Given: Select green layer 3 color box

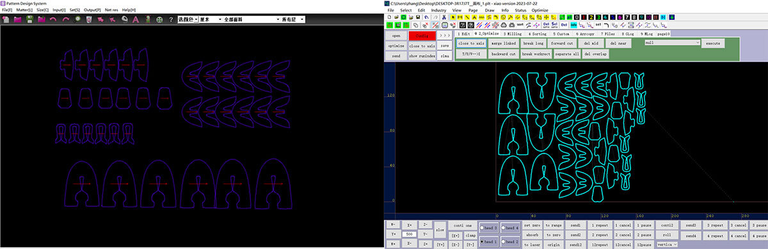Looking at the screenshot, I should pos(598,17).
